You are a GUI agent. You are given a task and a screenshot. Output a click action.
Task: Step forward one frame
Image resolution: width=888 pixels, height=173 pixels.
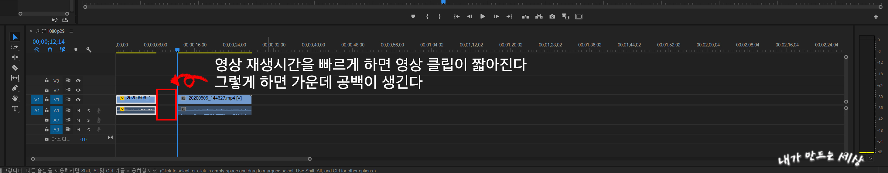pyautogui.click(x=497, y=17)
